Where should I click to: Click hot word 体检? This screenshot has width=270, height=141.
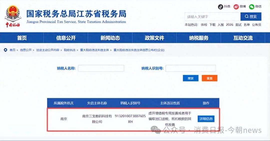click(204, 25)
